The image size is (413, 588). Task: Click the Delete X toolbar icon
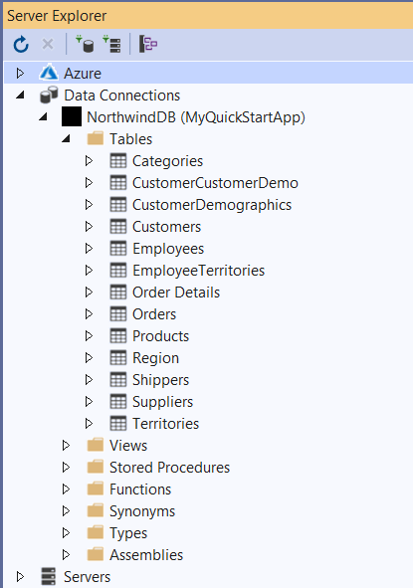pyautogui.click(x=48, y=44)
